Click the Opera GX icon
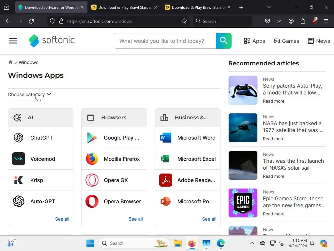 point(92,180)
